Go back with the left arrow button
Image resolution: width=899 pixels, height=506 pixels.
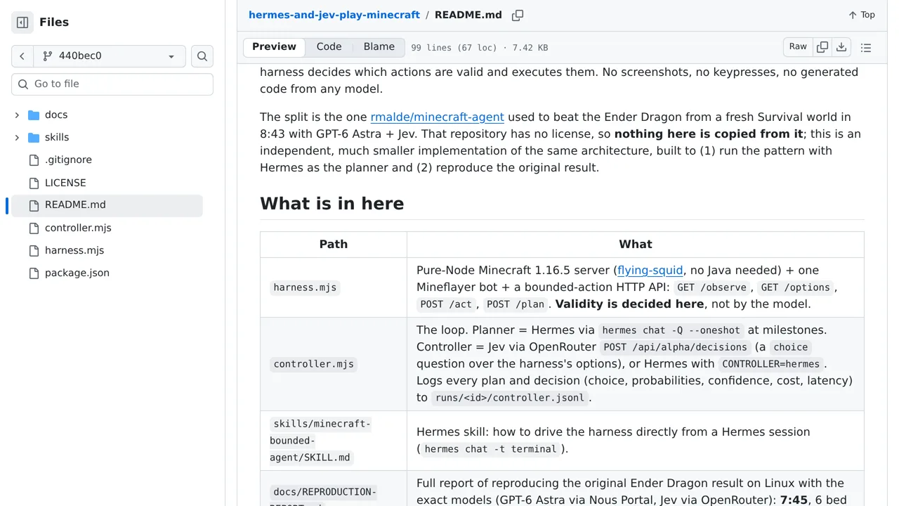pos(22,56)
